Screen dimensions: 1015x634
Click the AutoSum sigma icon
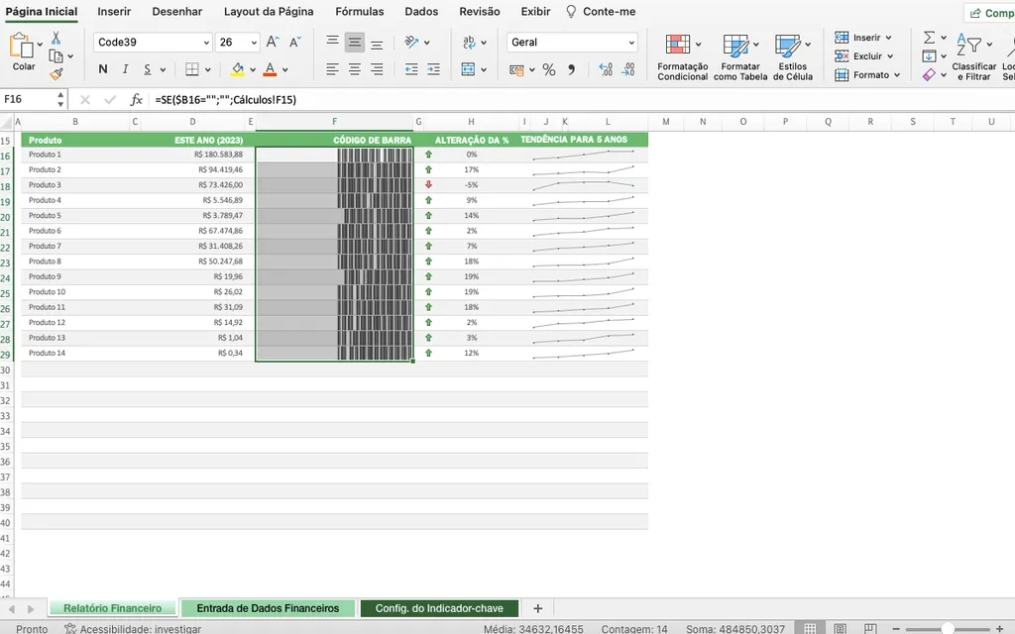click(x=929, y=38)
